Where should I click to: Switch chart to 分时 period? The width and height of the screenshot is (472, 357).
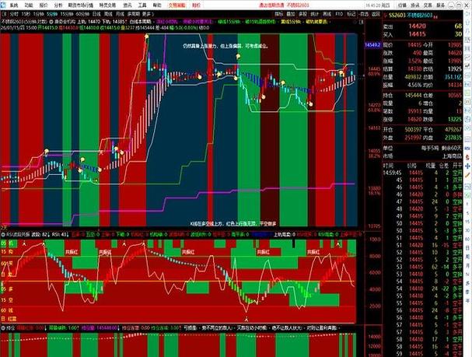(14, 14)
